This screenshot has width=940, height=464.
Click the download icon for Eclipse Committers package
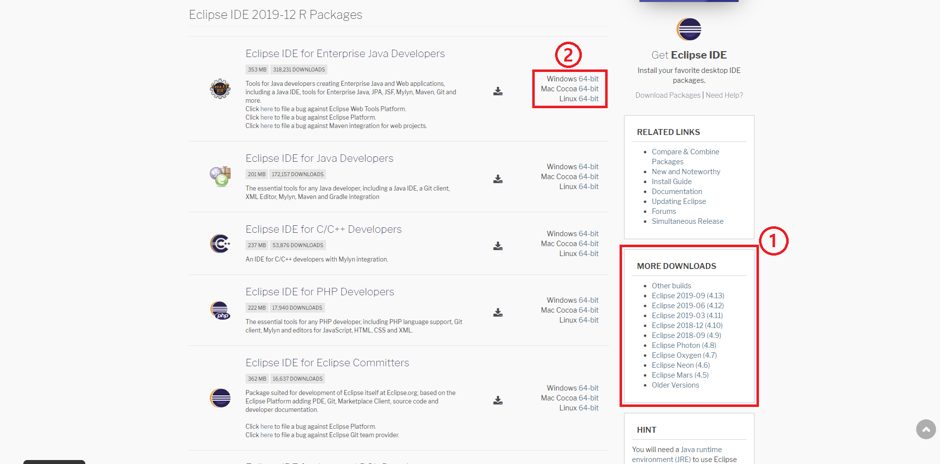[x=498, y=400]
